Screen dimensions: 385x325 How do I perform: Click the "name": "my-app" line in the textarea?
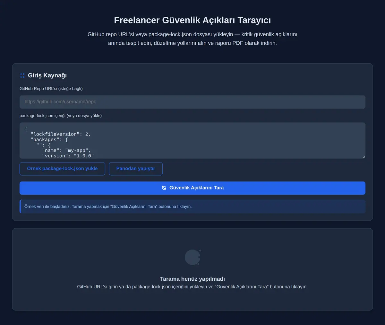click(66, 150)
